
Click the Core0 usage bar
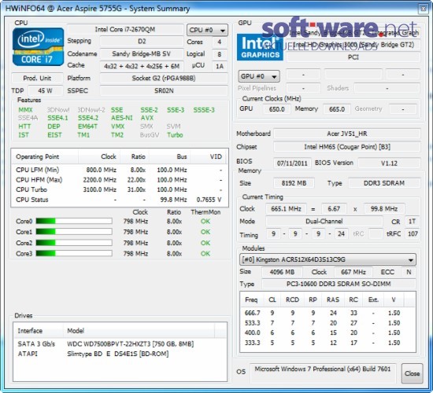74,221
